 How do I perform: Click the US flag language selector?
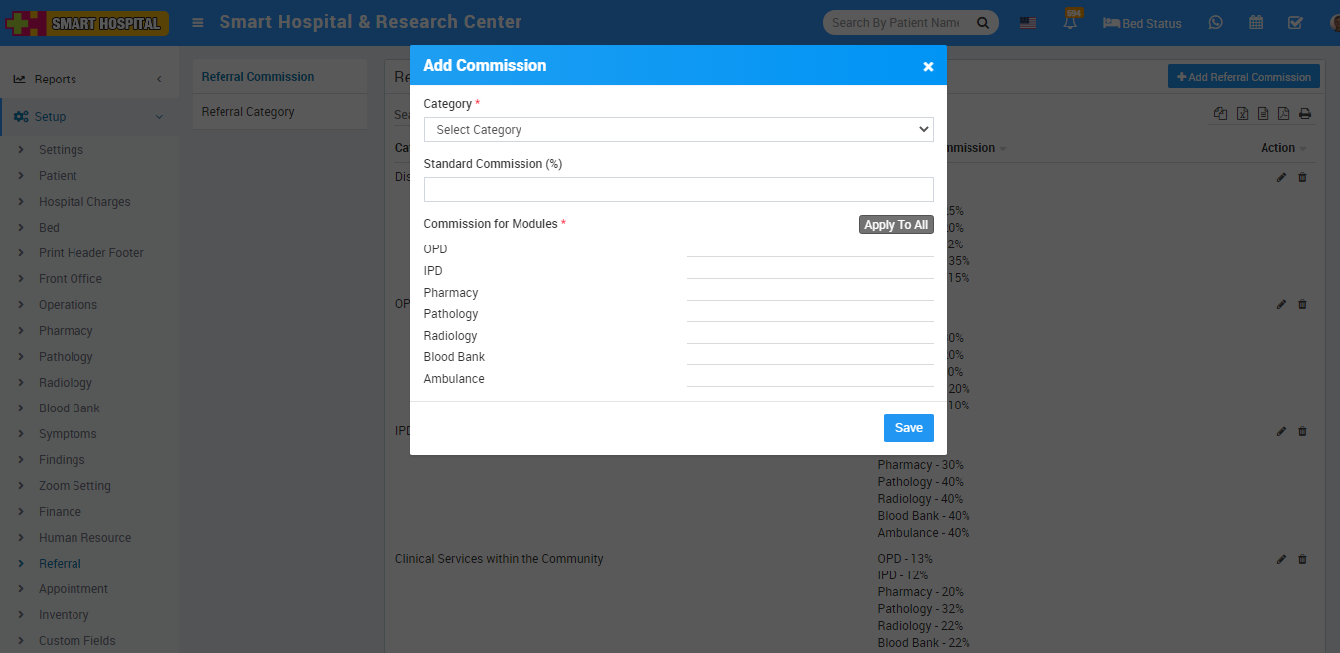tap(1028, 23)
